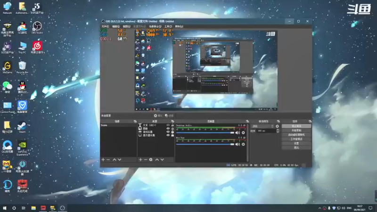Open the Tools (工具) menu
This screenshot has width=377, height=212.
[x=168, y=26]
